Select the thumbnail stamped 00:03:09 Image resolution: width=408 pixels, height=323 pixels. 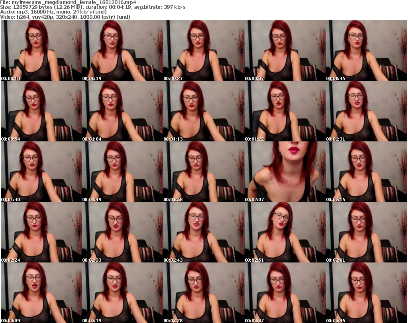pyautogui.click(x=41, y=293)
